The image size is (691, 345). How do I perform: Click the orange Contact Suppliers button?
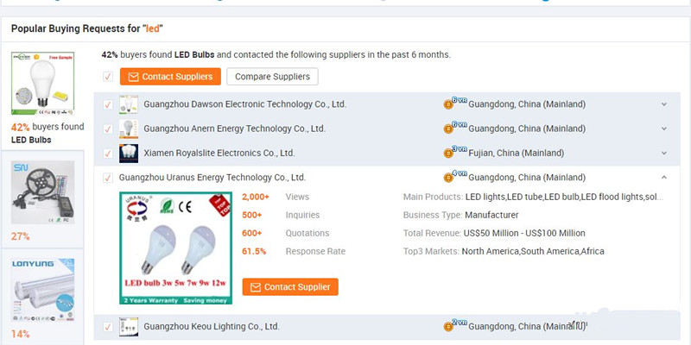point(169,77)
